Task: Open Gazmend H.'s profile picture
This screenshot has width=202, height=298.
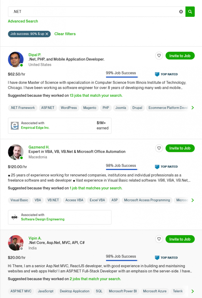Action: point(16,152)
